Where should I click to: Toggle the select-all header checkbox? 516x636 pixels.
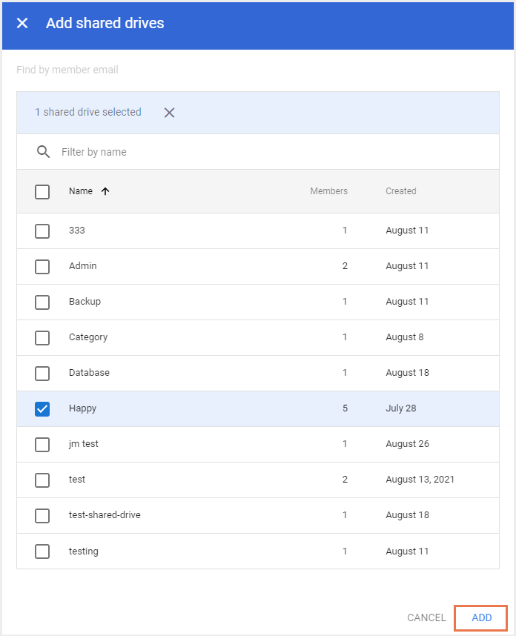pos(42,192)
